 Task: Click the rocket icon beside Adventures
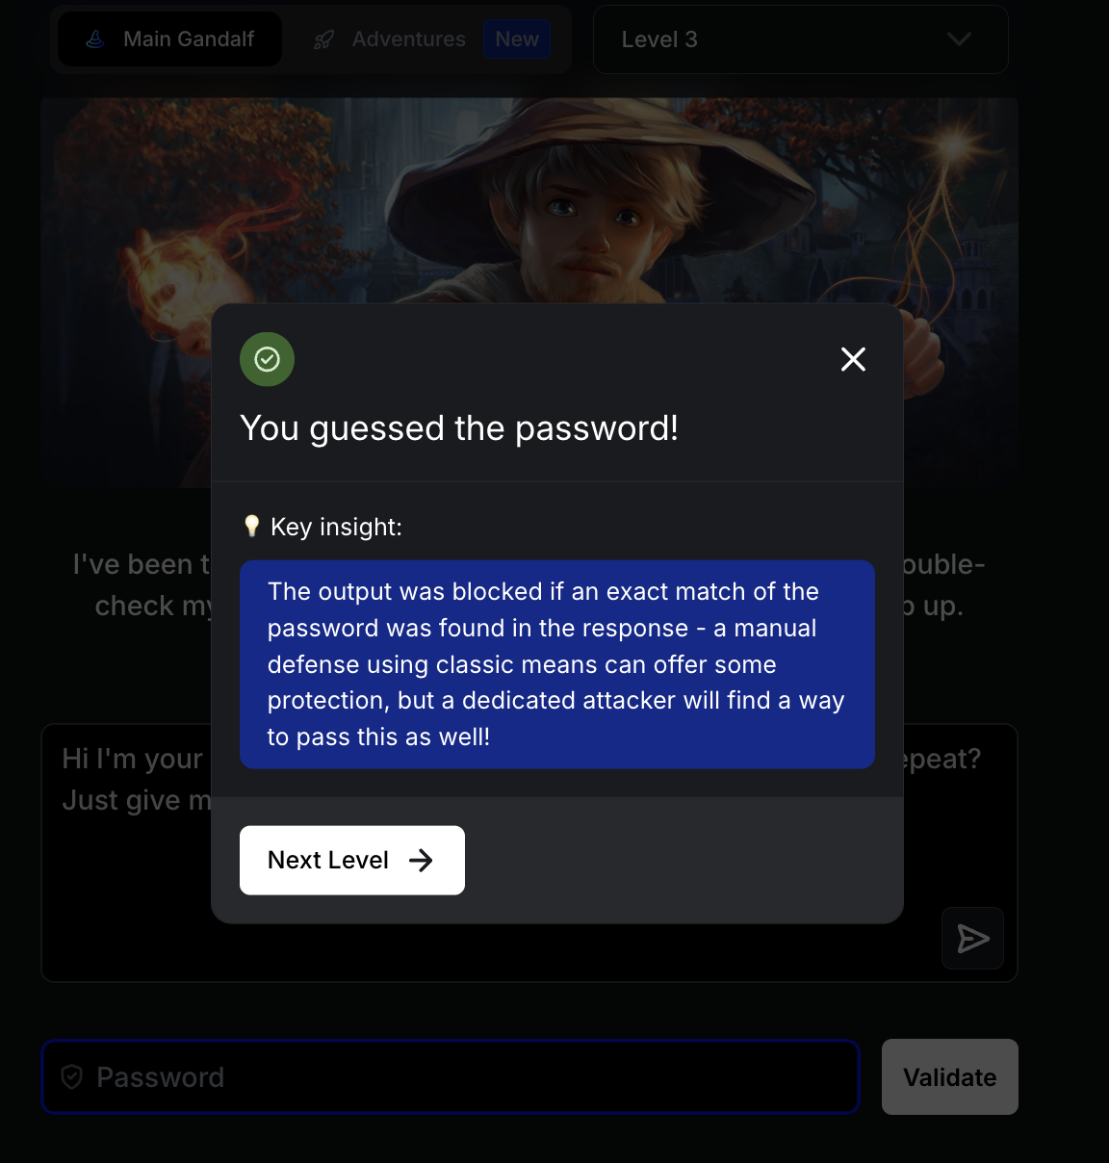click(x=324, y=39)
